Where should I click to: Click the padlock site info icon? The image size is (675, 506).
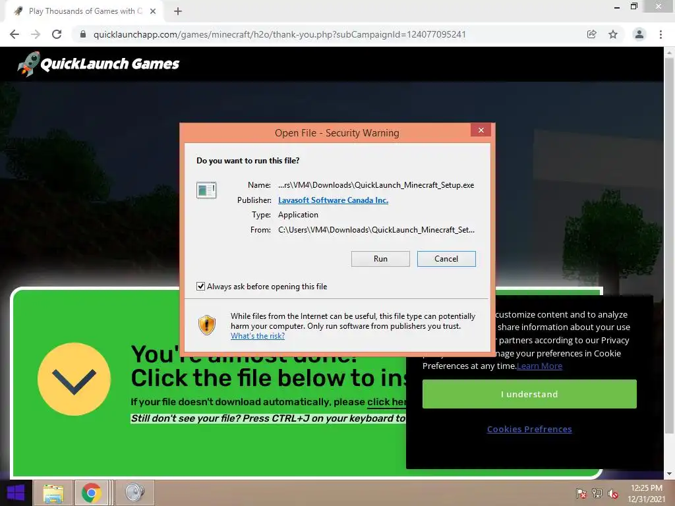[83, 34]
